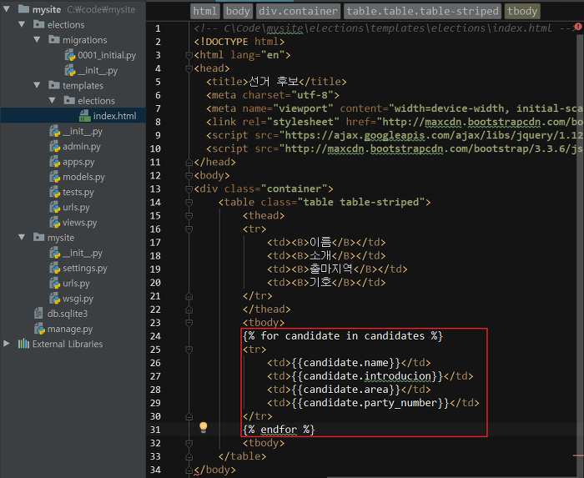
Task: Click the settings.py Python file icon
Action: pos(55,268)
